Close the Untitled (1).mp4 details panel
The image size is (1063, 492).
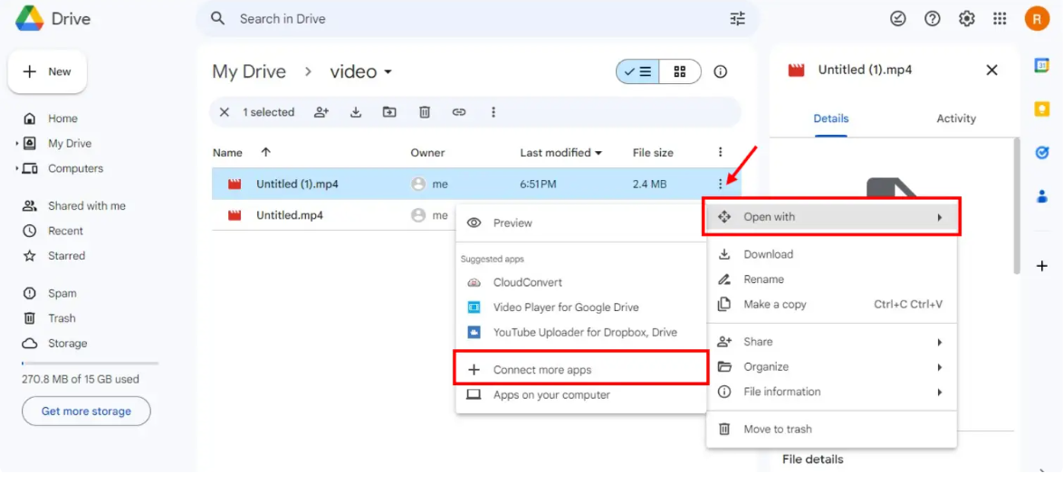click(991, 70)
